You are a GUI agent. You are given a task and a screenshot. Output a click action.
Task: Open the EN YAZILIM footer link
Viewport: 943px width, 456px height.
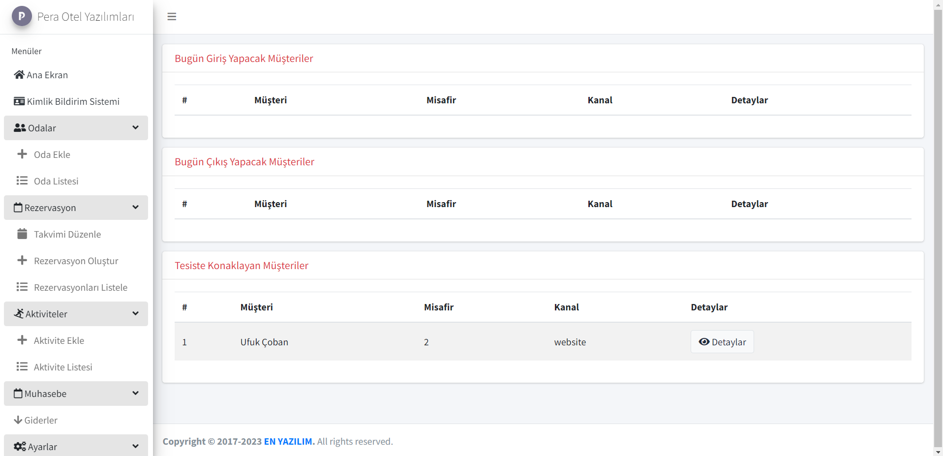click(x=289, y=441)
